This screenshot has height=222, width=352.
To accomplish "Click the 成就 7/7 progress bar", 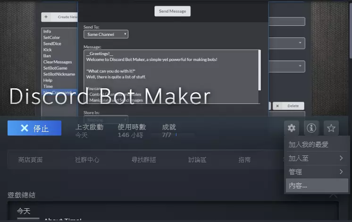I will pyautogui.click(x=172, y=135).
